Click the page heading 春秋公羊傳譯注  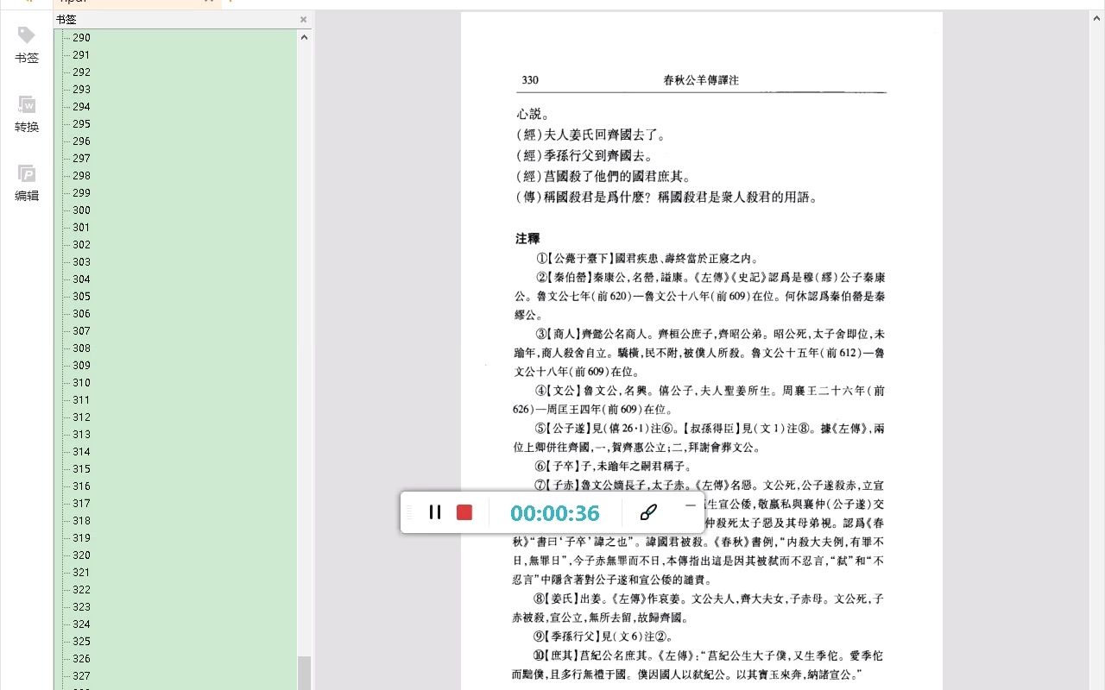point(701,80)
